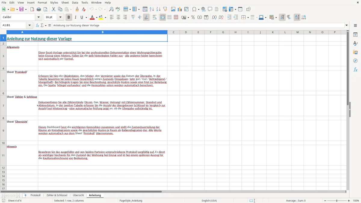This screenshot has height=203, width=361.
Task: Open Find & Replace
Action: [111, 9]
